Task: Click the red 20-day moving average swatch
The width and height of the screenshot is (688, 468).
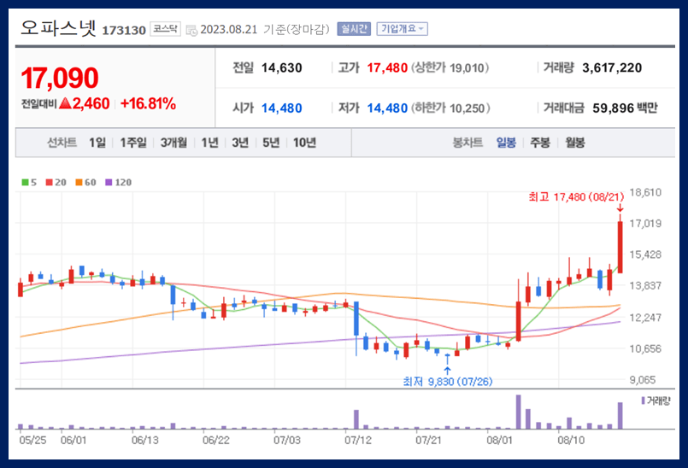Action: click(50, 183)
